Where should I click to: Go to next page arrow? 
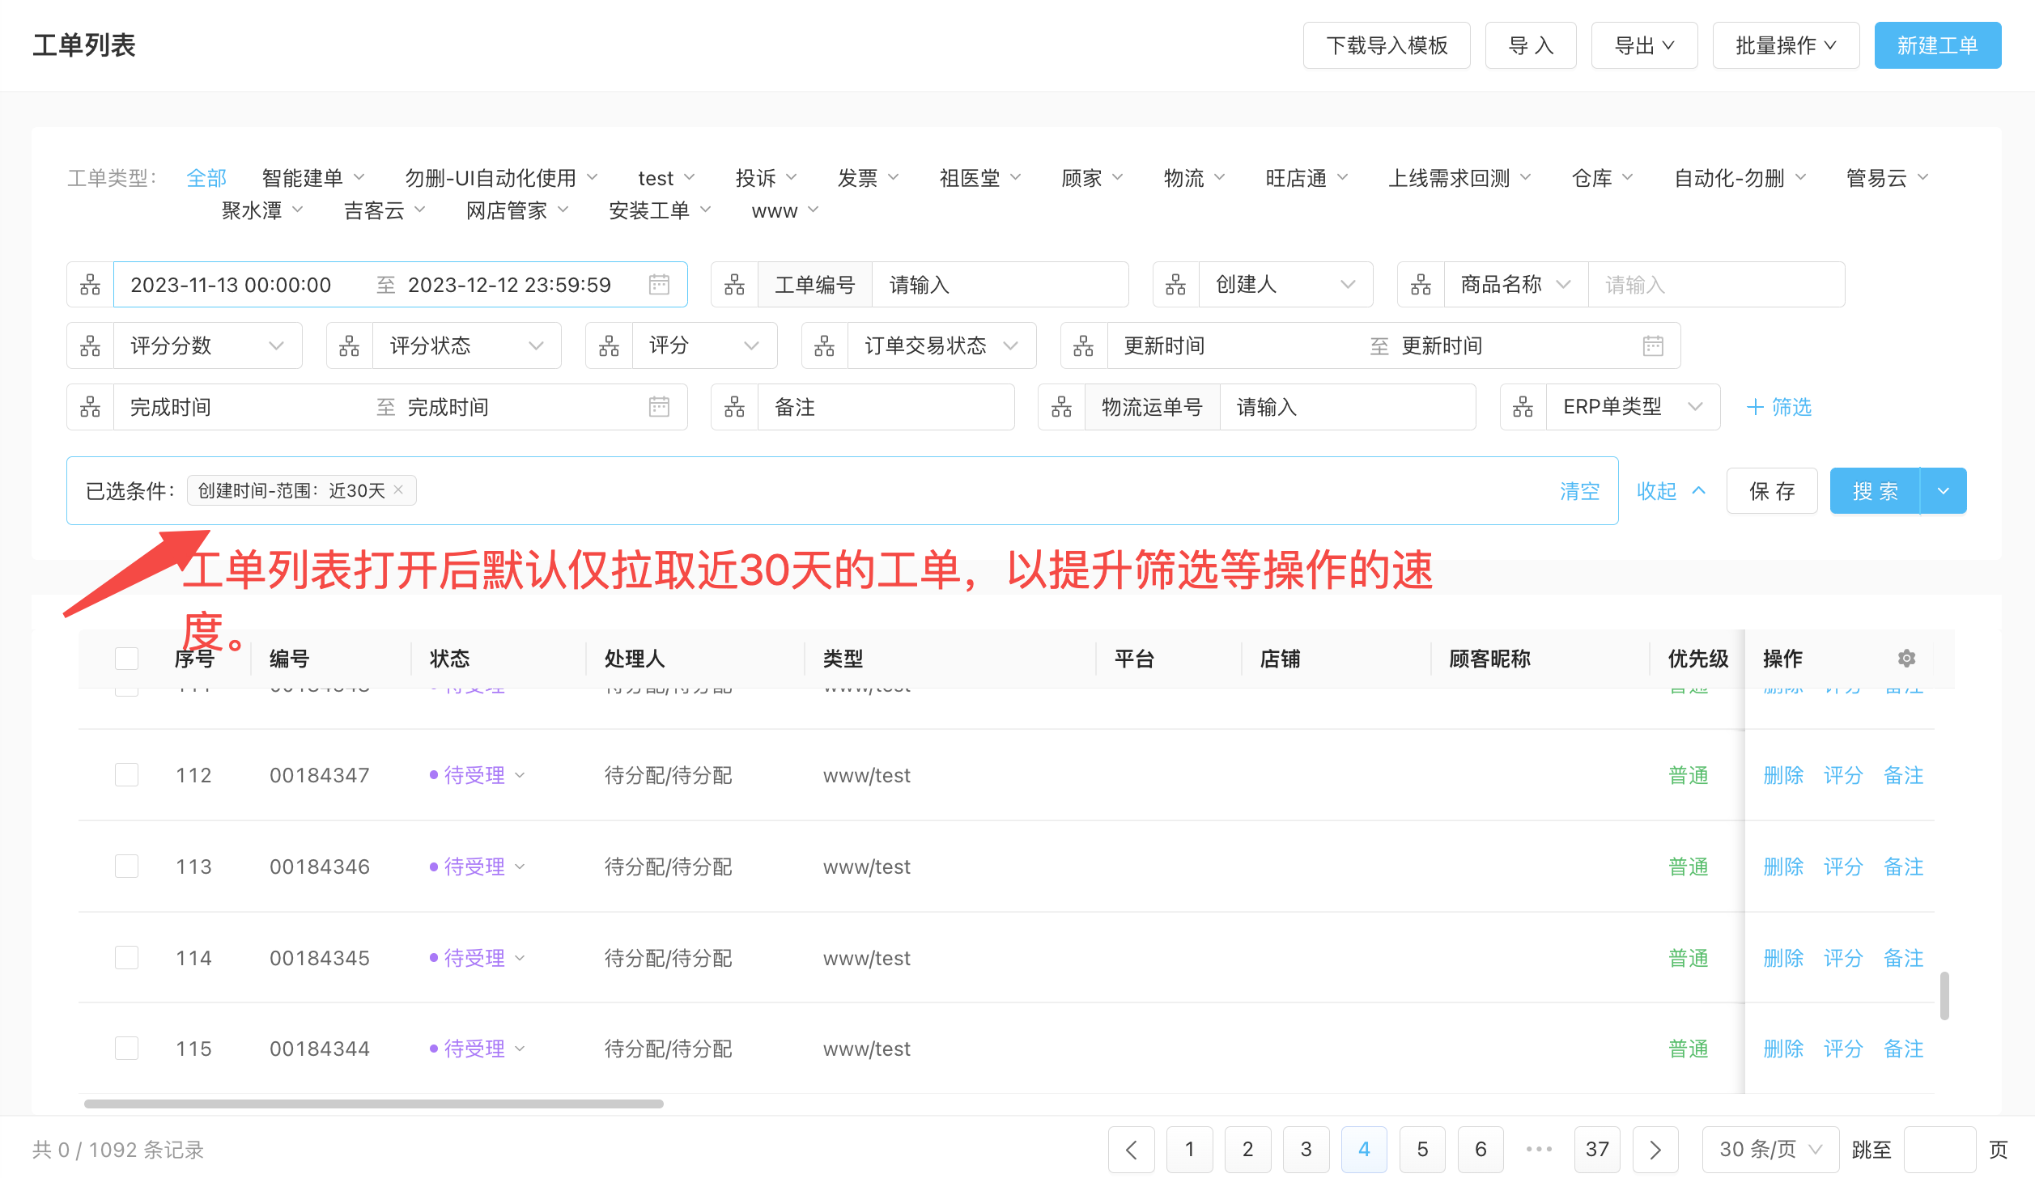(x=1655, y=1150)
